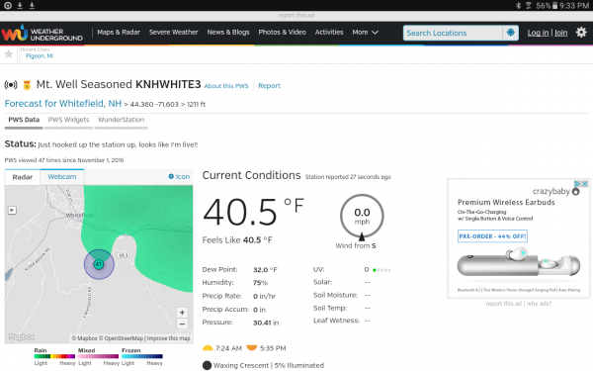Open Activities menu
This screenshot has width=593, height=371.
tap(329, 33)
